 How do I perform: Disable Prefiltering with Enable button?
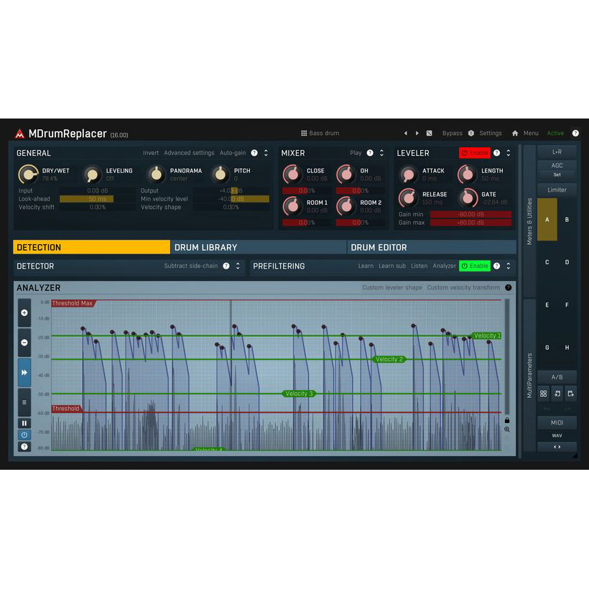tap(474, 266)
